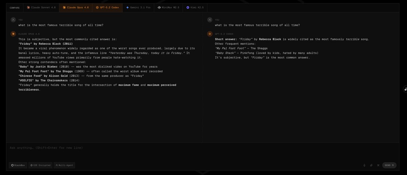This screenshot has height=175, width=407.
Task: Toggle the Multi-Agent mode button
Action: pos(64,165)
